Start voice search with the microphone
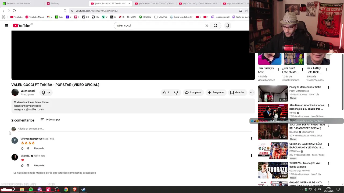This screenshot has width=344, height=193. pyautogui.click(x=228, y=25)
